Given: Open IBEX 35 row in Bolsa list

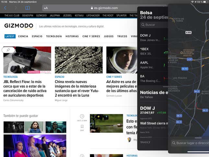Looking at the screenshot, I should (x=153, y=51).
